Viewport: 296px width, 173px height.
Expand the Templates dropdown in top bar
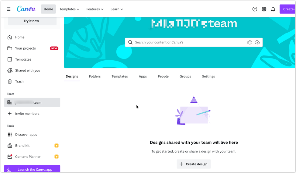(69, 9)
